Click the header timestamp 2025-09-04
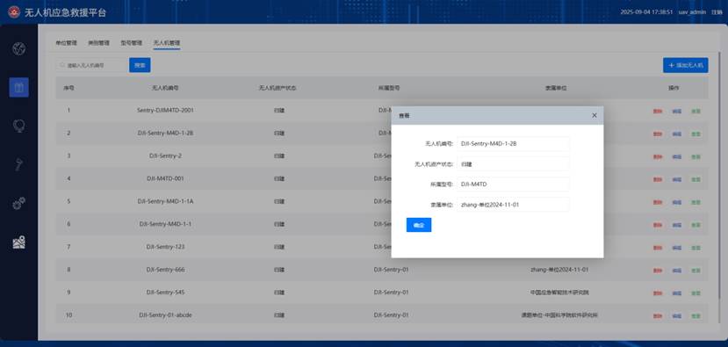The image size is (728, 347). click(x=646, y=12)
